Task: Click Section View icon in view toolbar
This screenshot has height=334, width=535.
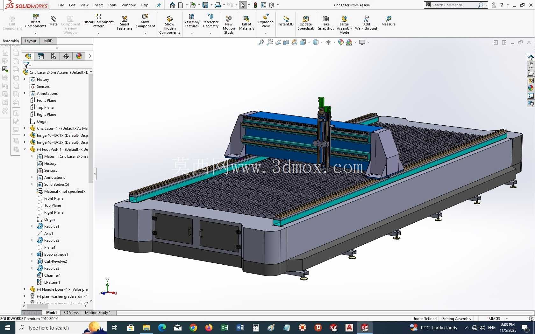Action: pyautogui.click(x=286, y=42)
